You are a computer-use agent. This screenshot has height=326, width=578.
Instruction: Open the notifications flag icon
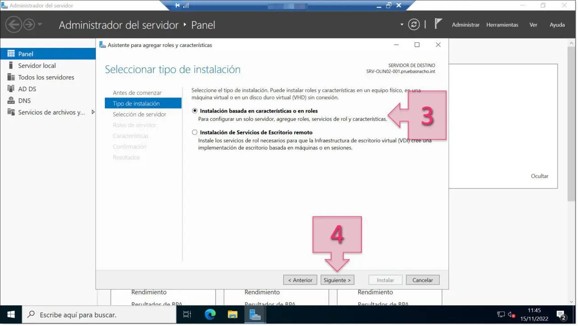point(438,24)
